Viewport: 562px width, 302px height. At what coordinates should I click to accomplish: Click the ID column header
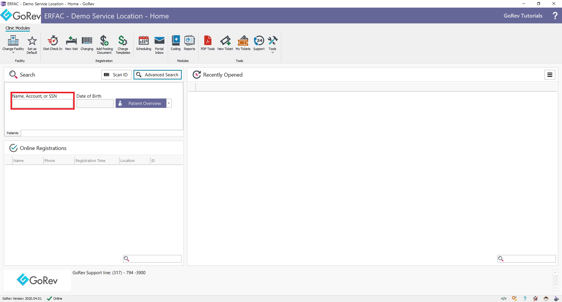pos(166,161)
